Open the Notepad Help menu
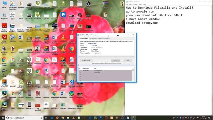This screenshot has width=213, height=120. (x=144, y=4)
